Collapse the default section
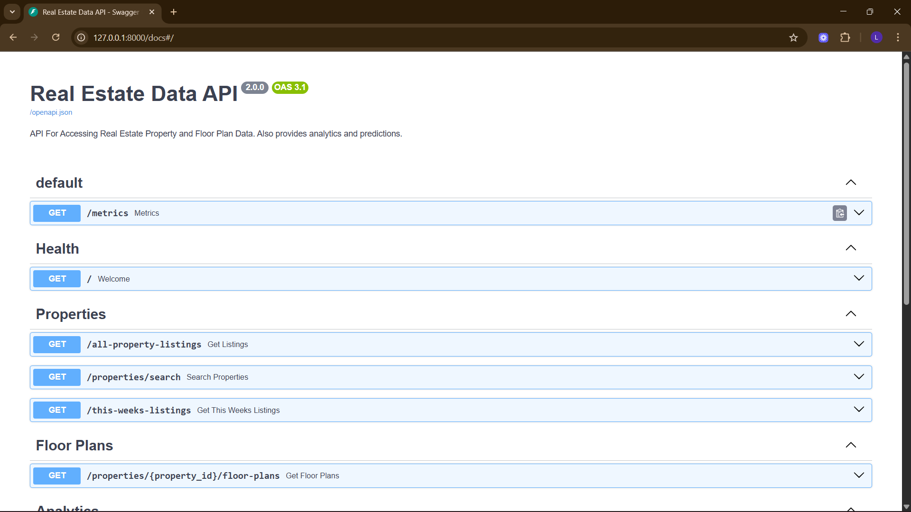Image resolution: width=911 pixels, height=512 pixels. click(851, 183)
